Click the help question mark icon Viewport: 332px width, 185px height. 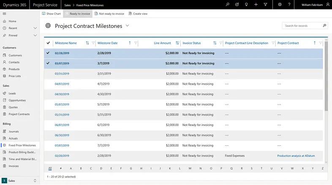click(289, 5)
